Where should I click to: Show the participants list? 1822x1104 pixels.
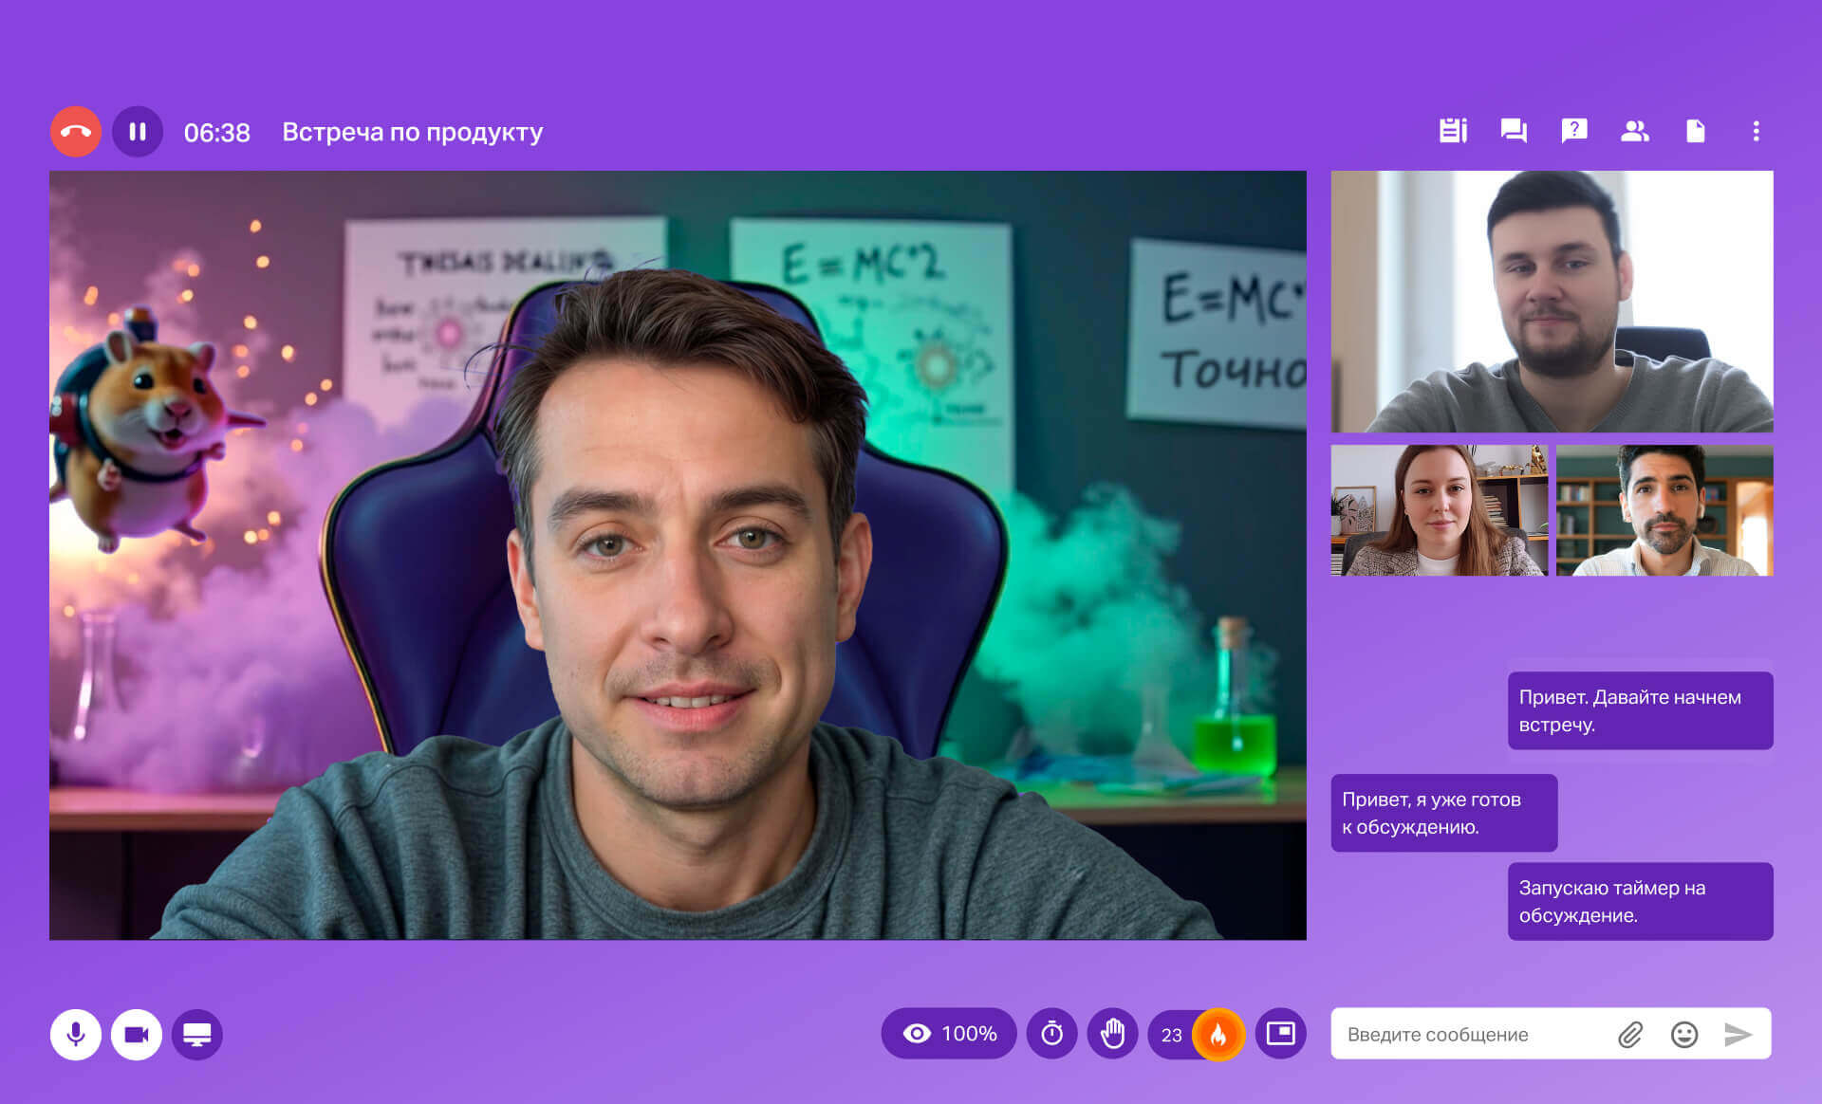tap(1634, 131)
